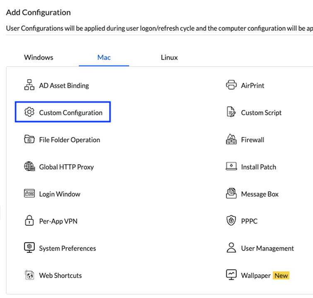This screenshot has width=313, height=298.
Task: Click the AirPrint printer icon
Action: 231,85
